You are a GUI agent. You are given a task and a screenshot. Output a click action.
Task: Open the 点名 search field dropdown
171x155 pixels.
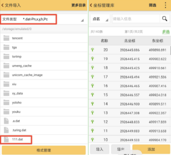[x=100, y=19]
